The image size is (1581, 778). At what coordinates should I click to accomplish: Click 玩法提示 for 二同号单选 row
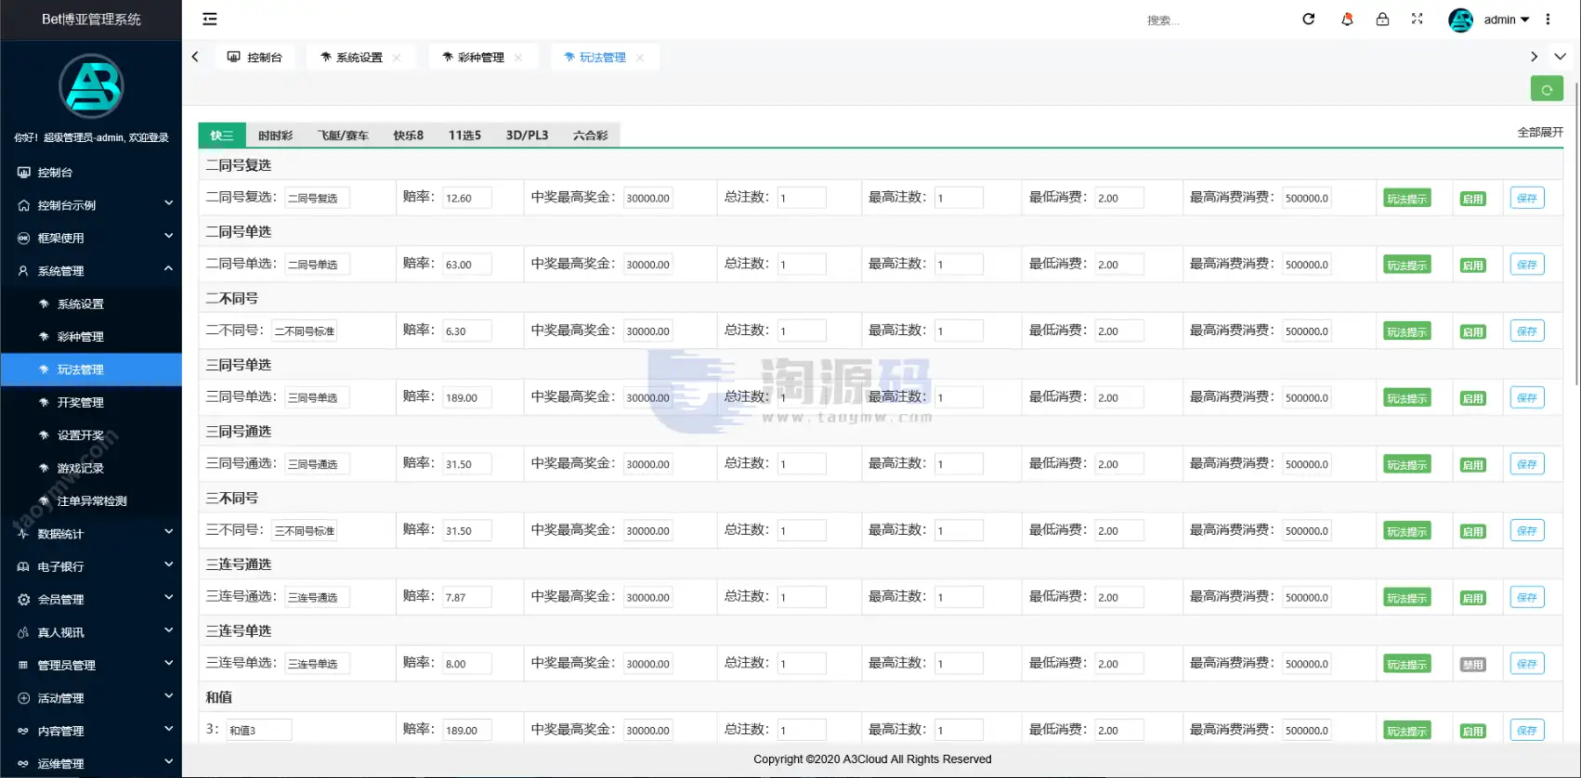pos(1406,266)
